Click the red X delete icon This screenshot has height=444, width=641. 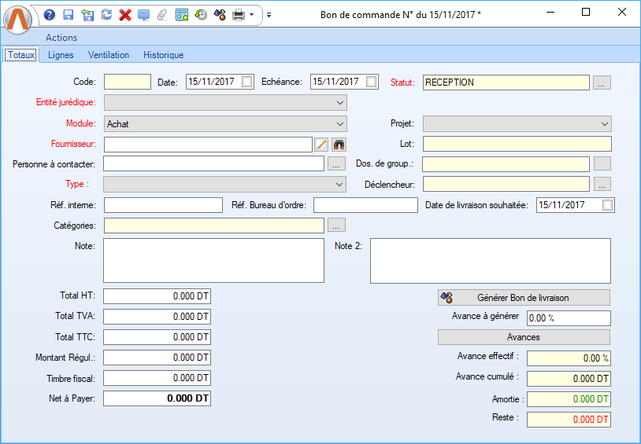[x=124, y=14]
